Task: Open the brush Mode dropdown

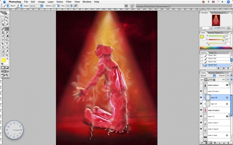Action: 36,6
